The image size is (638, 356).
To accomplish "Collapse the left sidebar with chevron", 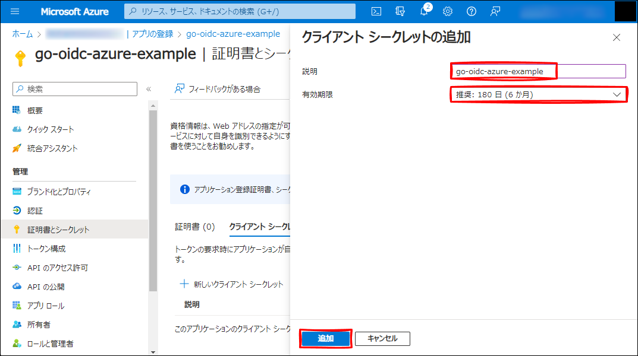I will [x=149, y=89].
